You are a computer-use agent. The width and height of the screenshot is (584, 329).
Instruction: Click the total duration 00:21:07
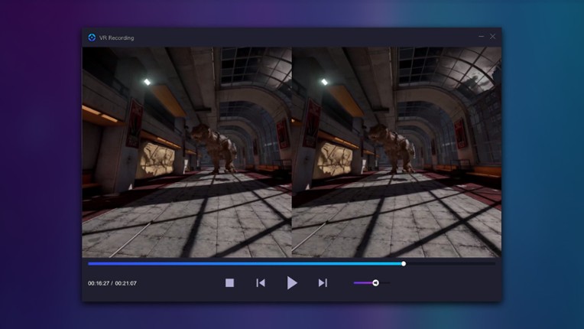pos(126,283)
